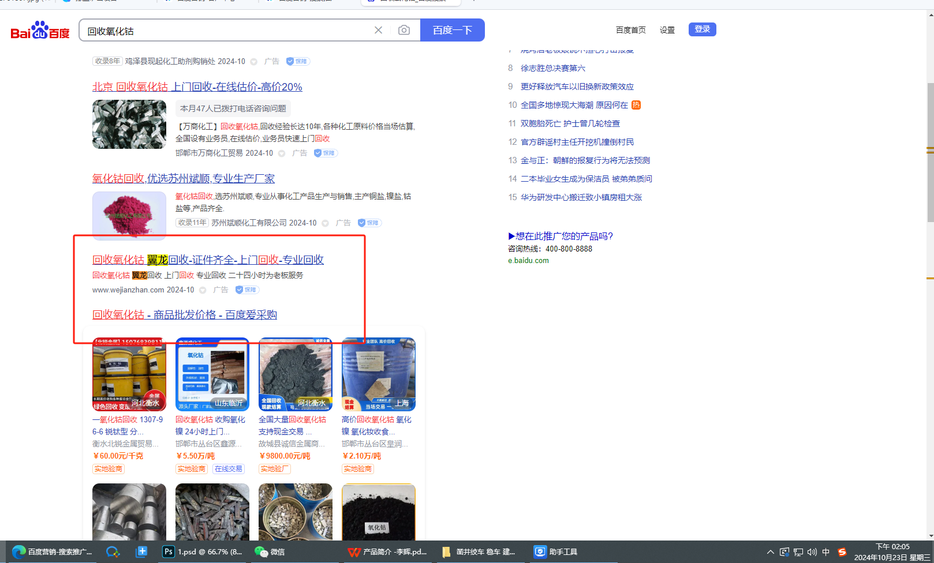Click the Baidu logo

pos(40,31)
